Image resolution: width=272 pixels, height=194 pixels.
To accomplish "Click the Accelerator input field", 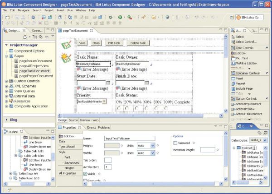I will coord(108,167).
